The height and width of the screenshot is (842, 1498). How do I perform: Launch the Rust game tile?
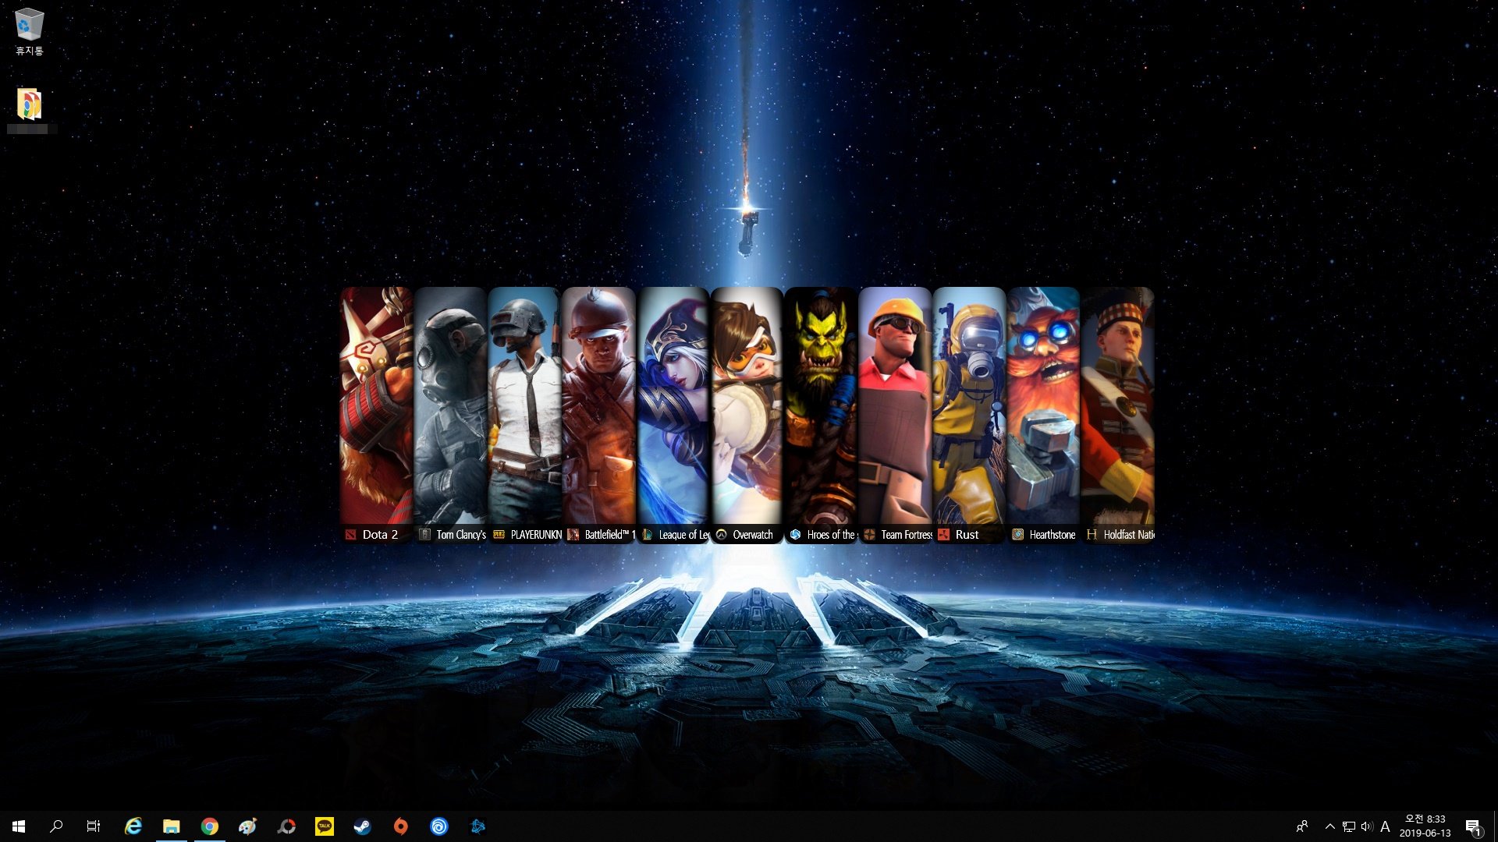pyautogui.click(x=969, y=414)
